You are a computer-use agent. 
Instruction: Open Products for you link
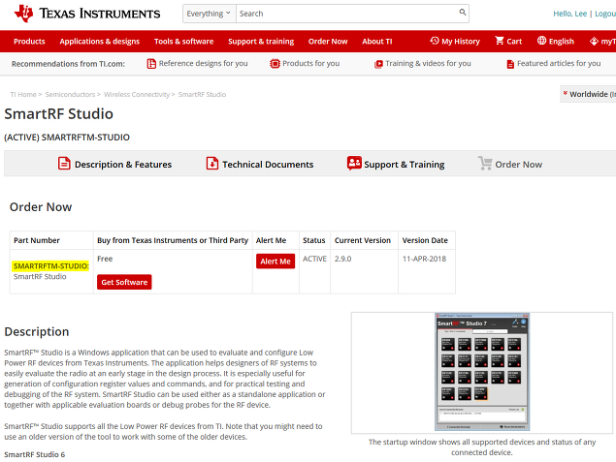click(x=310, y=63)
